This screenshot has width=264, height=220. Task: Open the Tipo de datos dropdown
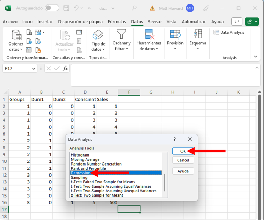point(98,41)
